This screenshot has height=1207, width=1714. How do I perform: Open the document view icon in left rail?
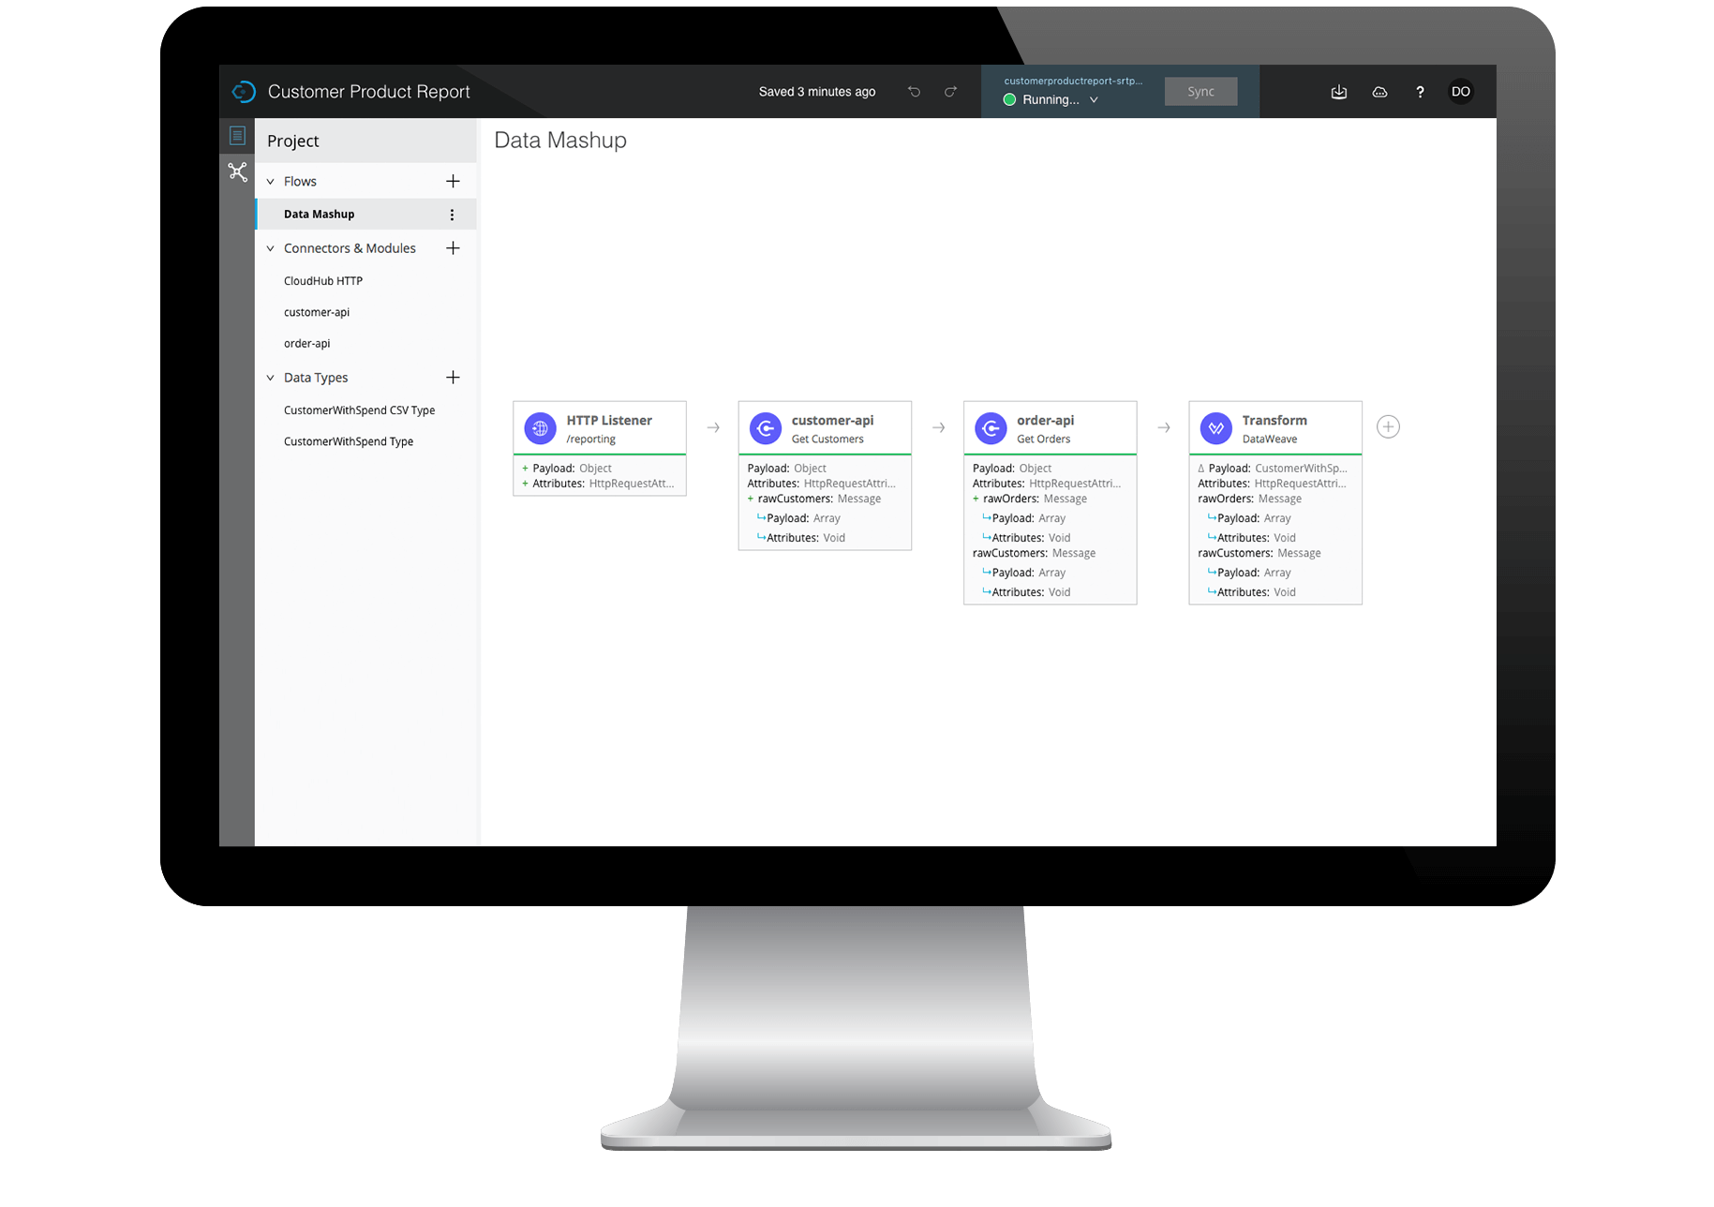[x=237, y=136]
